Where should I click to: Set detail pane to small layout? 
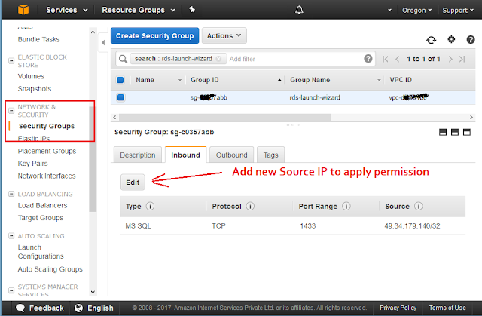click(x=443, y=132)
